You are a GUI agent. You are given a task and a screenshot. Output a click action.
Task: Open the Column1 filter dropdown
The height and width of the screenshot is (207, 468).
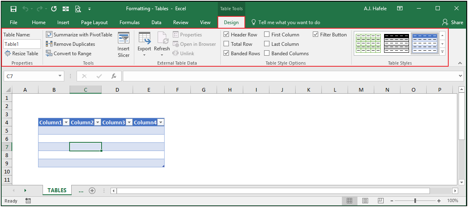click(66, 122)
